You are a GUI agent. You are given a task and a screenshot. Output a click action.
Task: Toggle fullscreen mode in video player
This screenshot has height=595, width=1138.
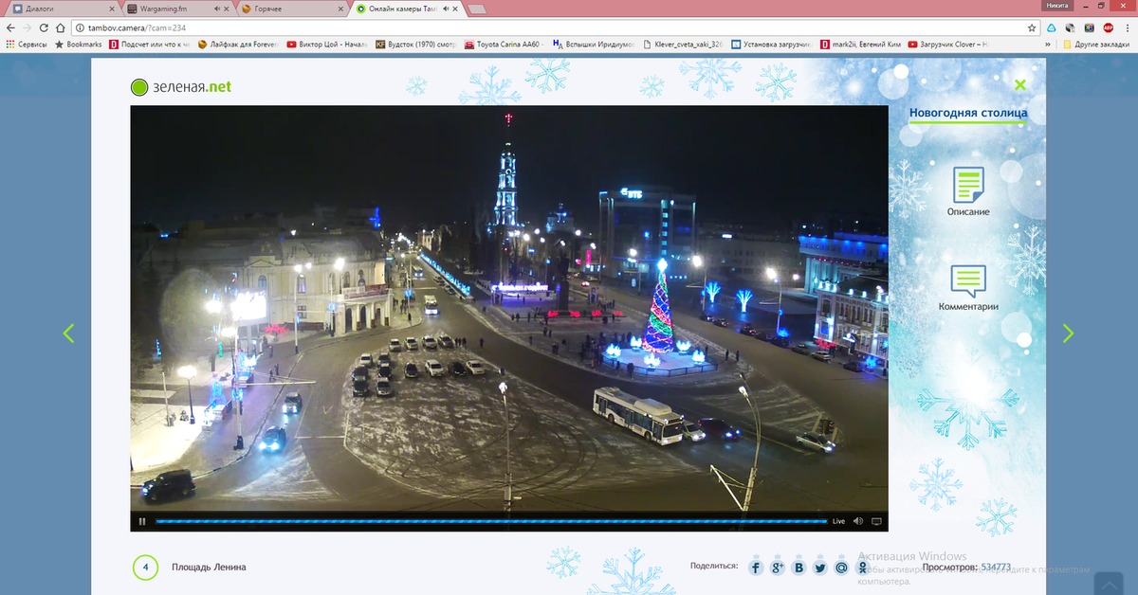pos(876,521)
